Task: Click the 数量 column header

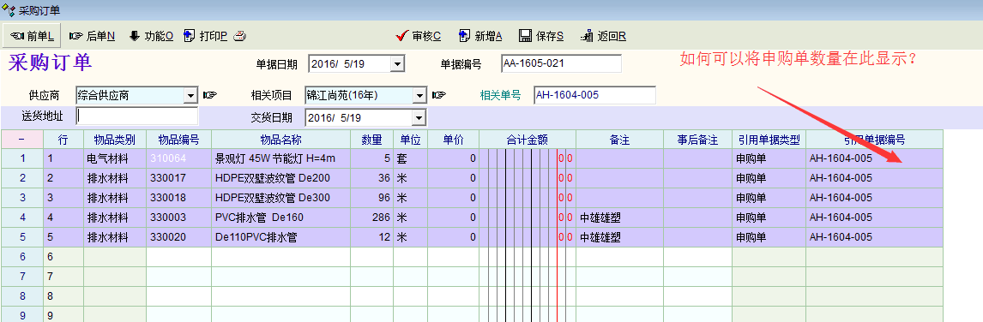Action: point(371,139)
